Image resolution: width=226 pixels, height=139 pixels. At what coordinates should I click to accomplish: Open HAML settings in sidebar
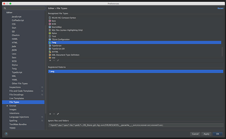point(15,39)
